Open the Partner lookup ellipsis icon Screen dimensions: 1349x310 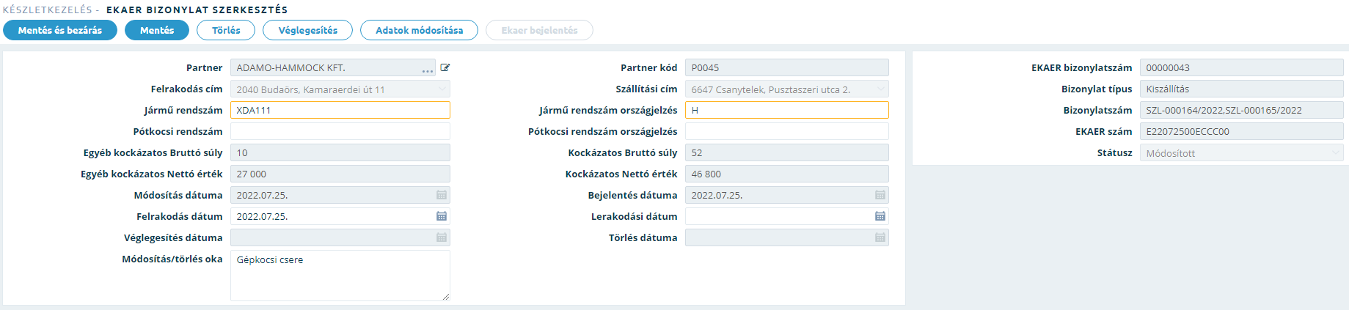click(428, 70)
